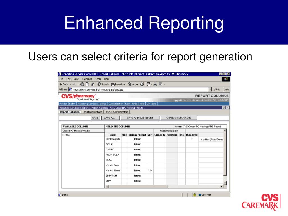Image resolution: width=288 pixels, height=216 pixels.
Task: Select the Closed PO Missing Waybill entry
Action: (76, 131)
